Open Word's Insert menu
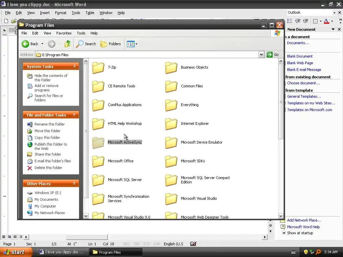The image size is (343, 257). (45, 13)
